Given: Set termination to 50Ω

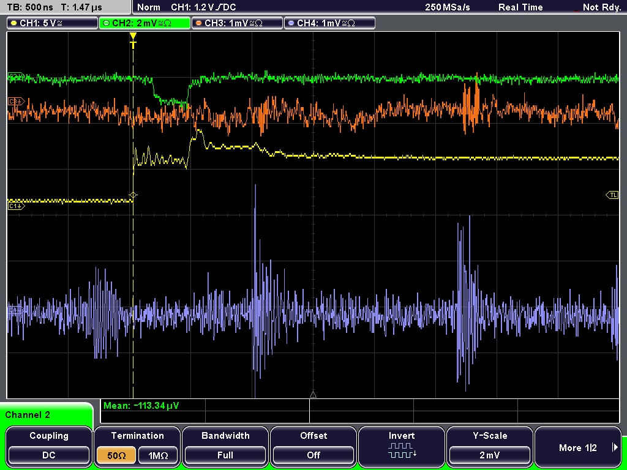Looking at the screenshot, I should [116, 455].
